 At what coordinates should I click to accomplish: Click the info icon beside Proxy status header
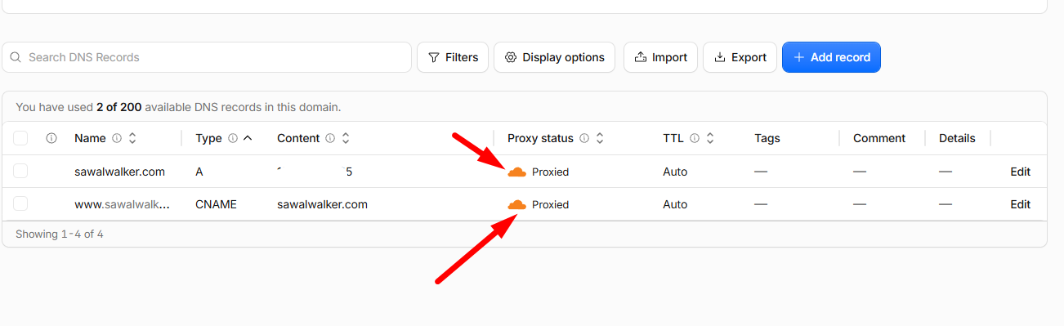pyautogui.click(x=584, y=139)
